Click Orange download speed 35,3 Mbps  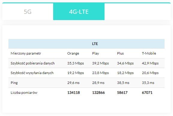pos(76,63)
